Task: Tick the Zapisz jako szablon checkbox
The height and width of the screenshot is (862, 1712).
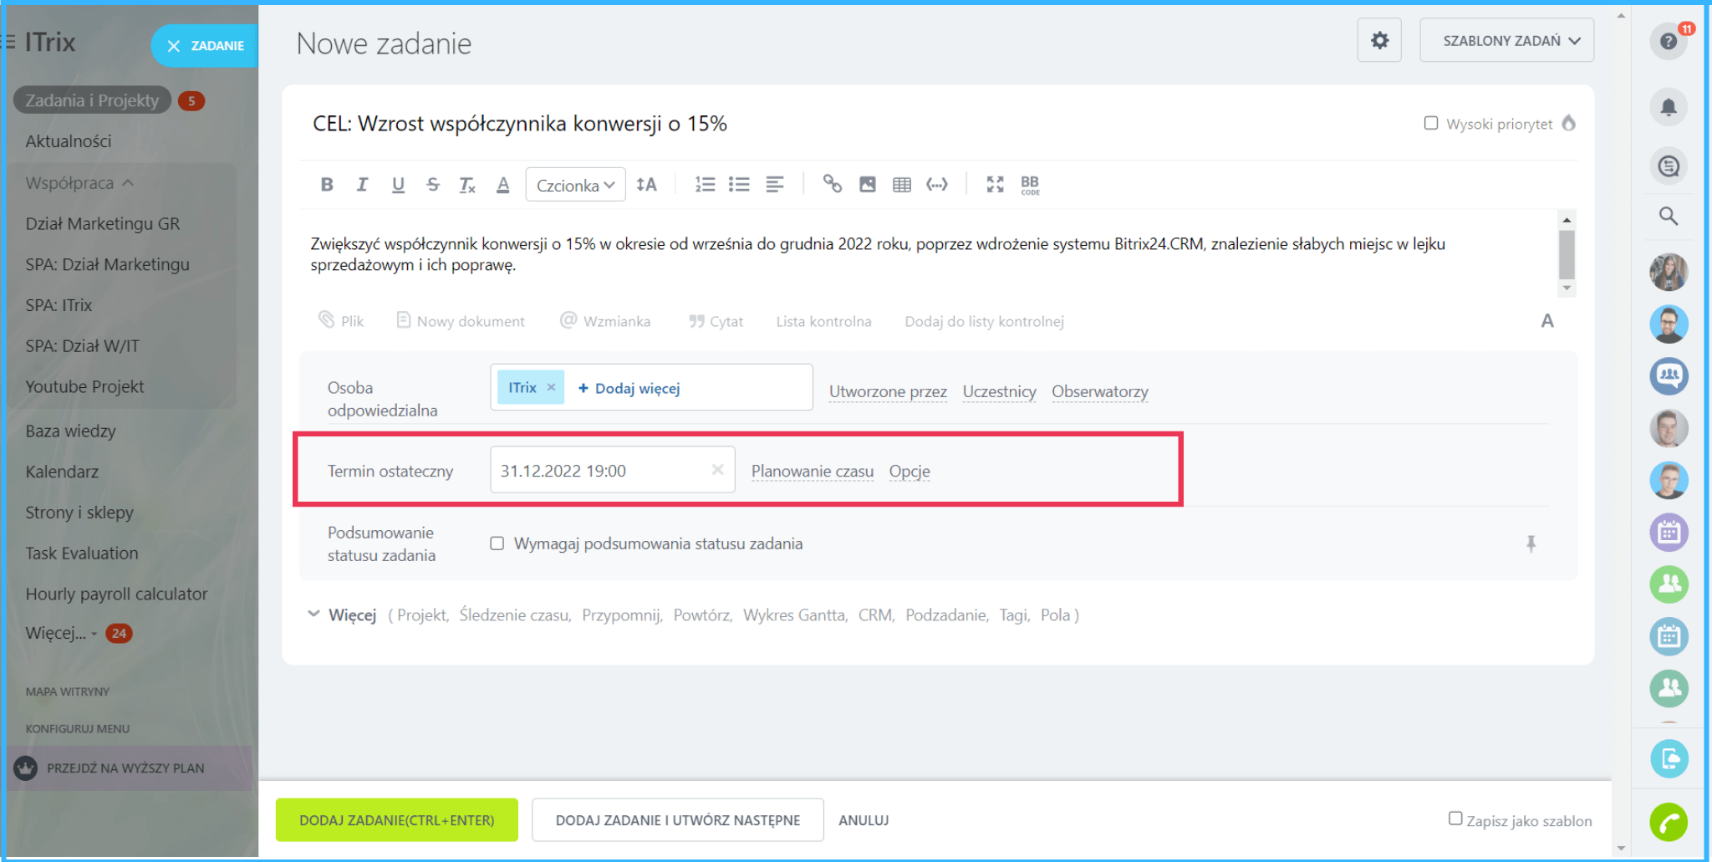Action: coord(1455,819)
